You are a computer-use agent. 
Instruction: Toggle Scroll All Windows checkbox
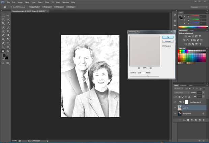(x=11, y=7)
